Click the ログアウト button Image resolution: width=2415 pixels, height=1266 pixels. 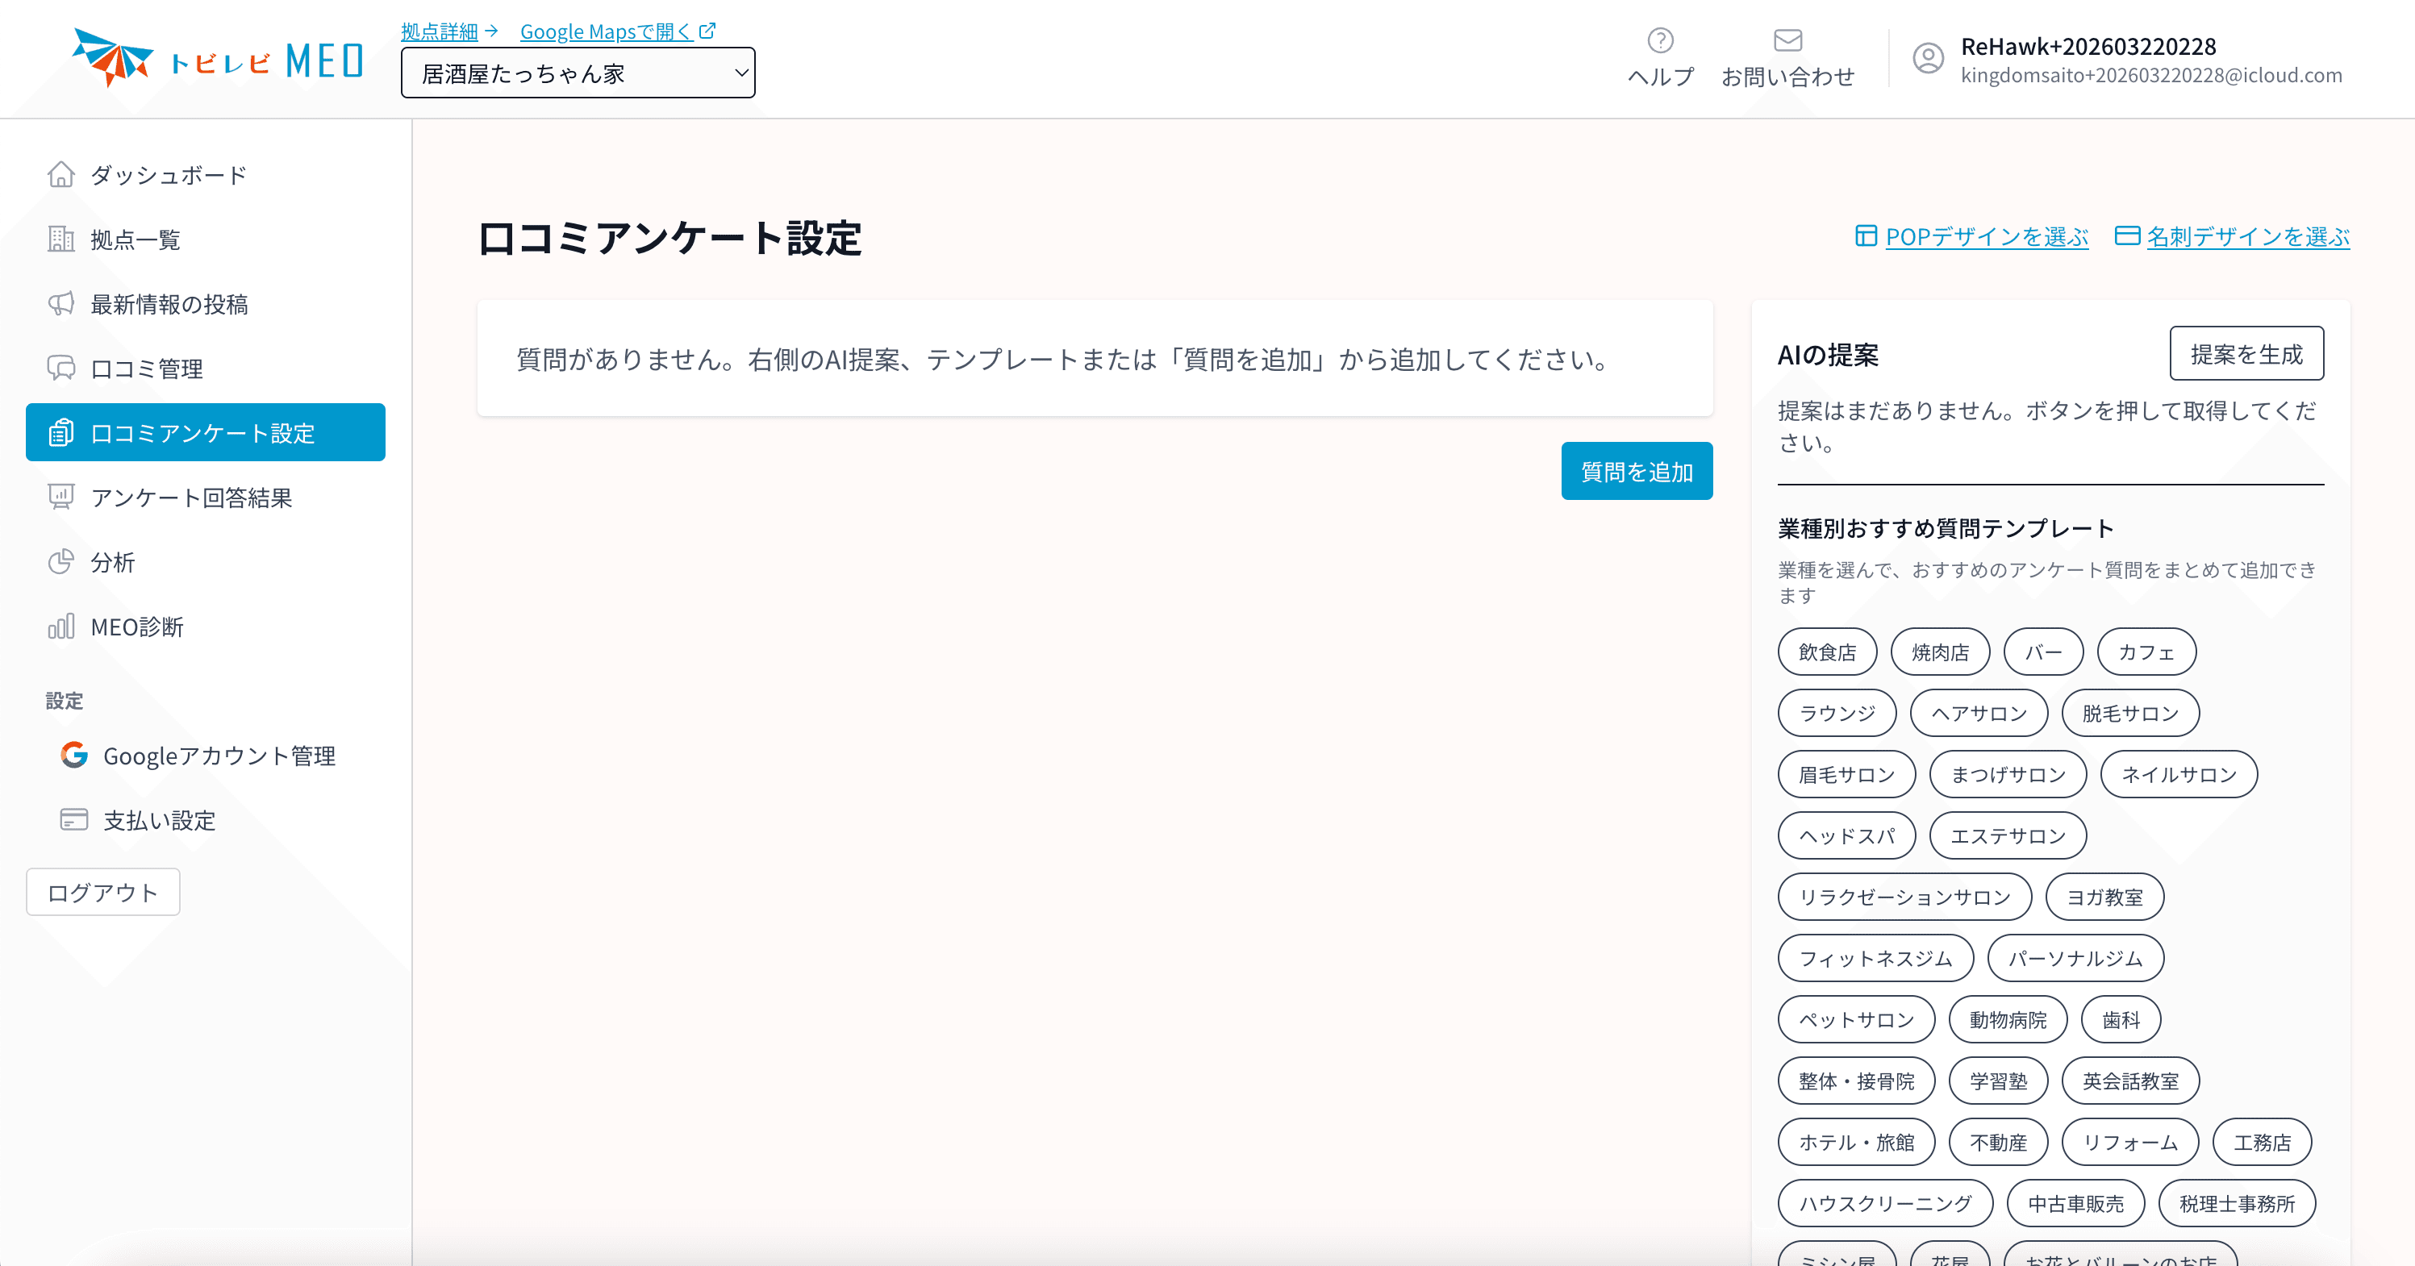[103, 892]
